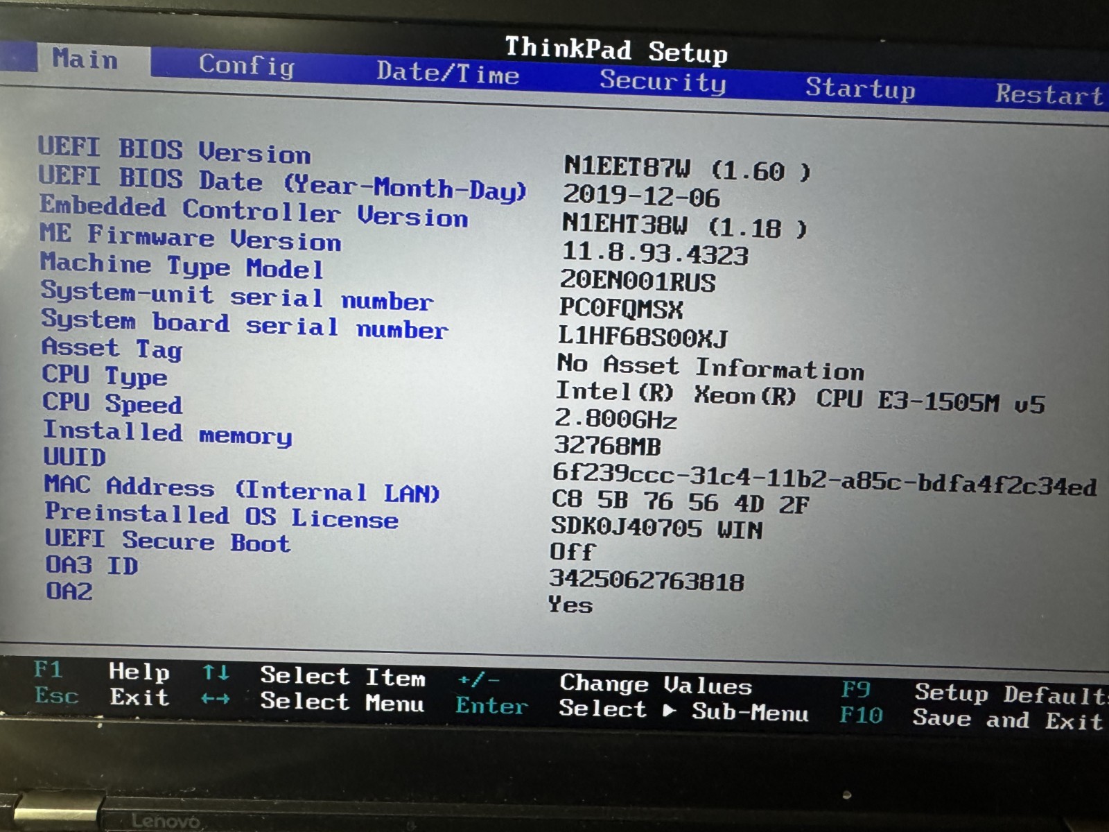The image size is (1109, 832).
Task: Select the Installed memory label
Action: (x=168, y=433)
